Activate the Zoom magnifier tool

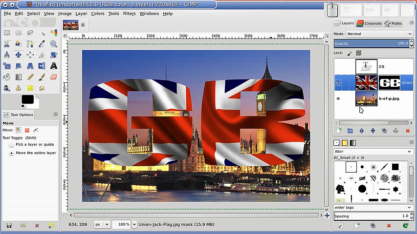(53, 44)
